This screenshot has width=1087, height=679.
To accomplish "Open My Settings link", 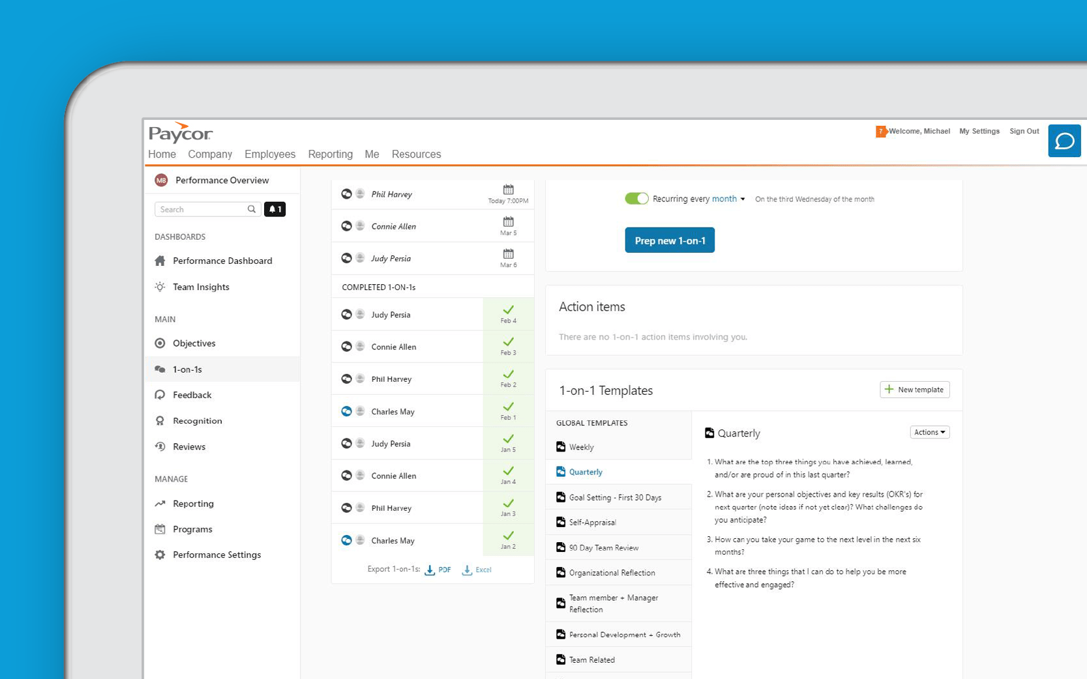I will (979, 132).
